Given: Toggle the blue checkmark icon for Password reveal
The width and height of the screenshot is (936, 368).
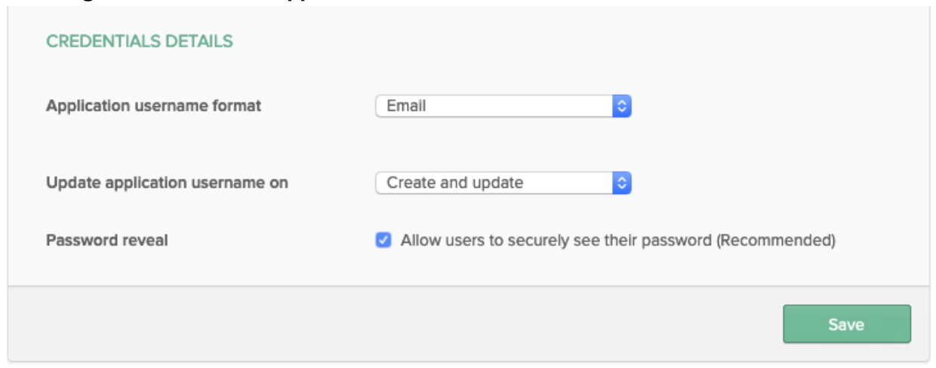Looking at the screenshot, I should [x=383, y=241].
